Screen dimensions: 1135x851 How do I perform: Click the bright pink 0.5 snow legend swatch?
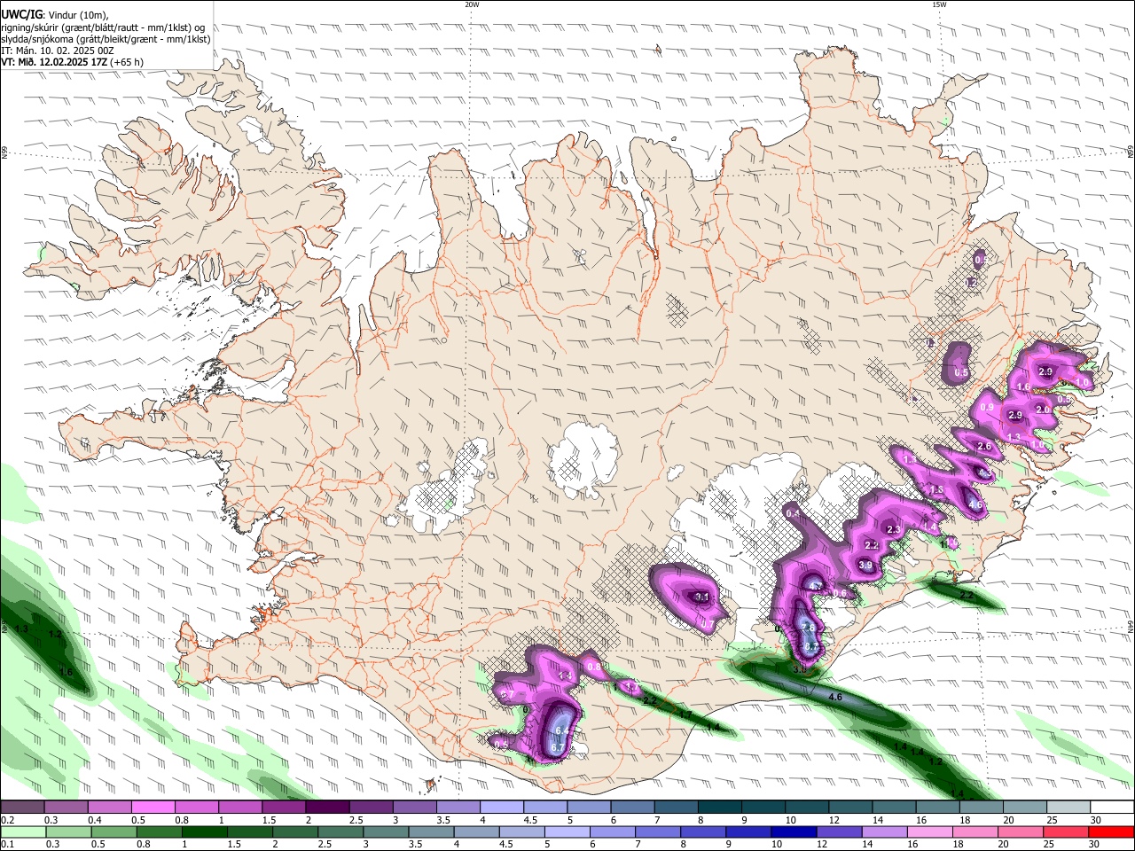[153, 808]
